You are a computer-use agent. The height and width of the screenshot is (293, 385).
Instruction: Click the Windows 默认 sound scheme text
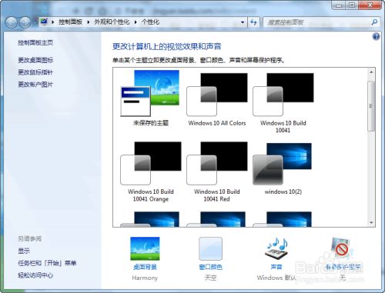276,278
